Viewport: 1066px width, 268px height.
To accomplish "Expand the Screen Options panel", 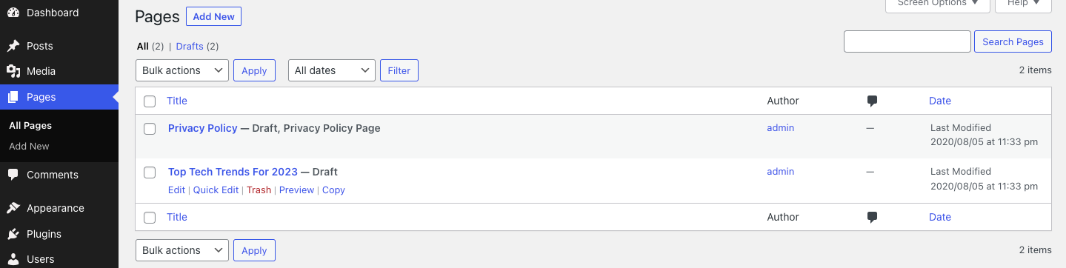I will point(938,4).
